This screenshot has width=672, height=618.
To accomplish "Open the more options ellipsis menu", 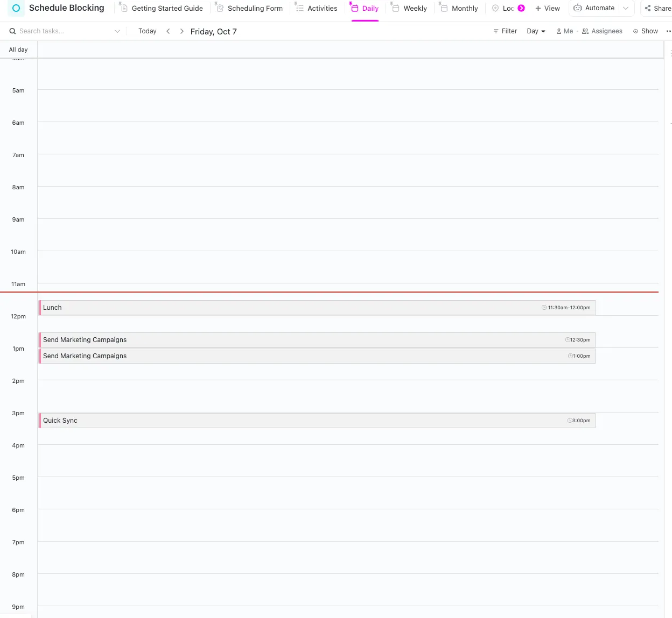I will 669,31.
